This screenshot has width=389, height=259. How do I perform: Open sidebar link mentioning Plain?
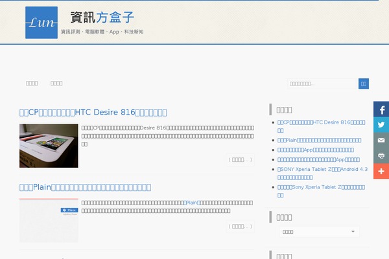319,141
